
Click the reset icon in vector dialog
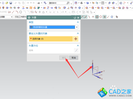coord(75,18)
